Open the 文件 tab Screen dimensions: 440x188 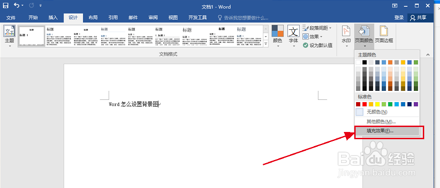pyautogui.click(x=11, y=18)
